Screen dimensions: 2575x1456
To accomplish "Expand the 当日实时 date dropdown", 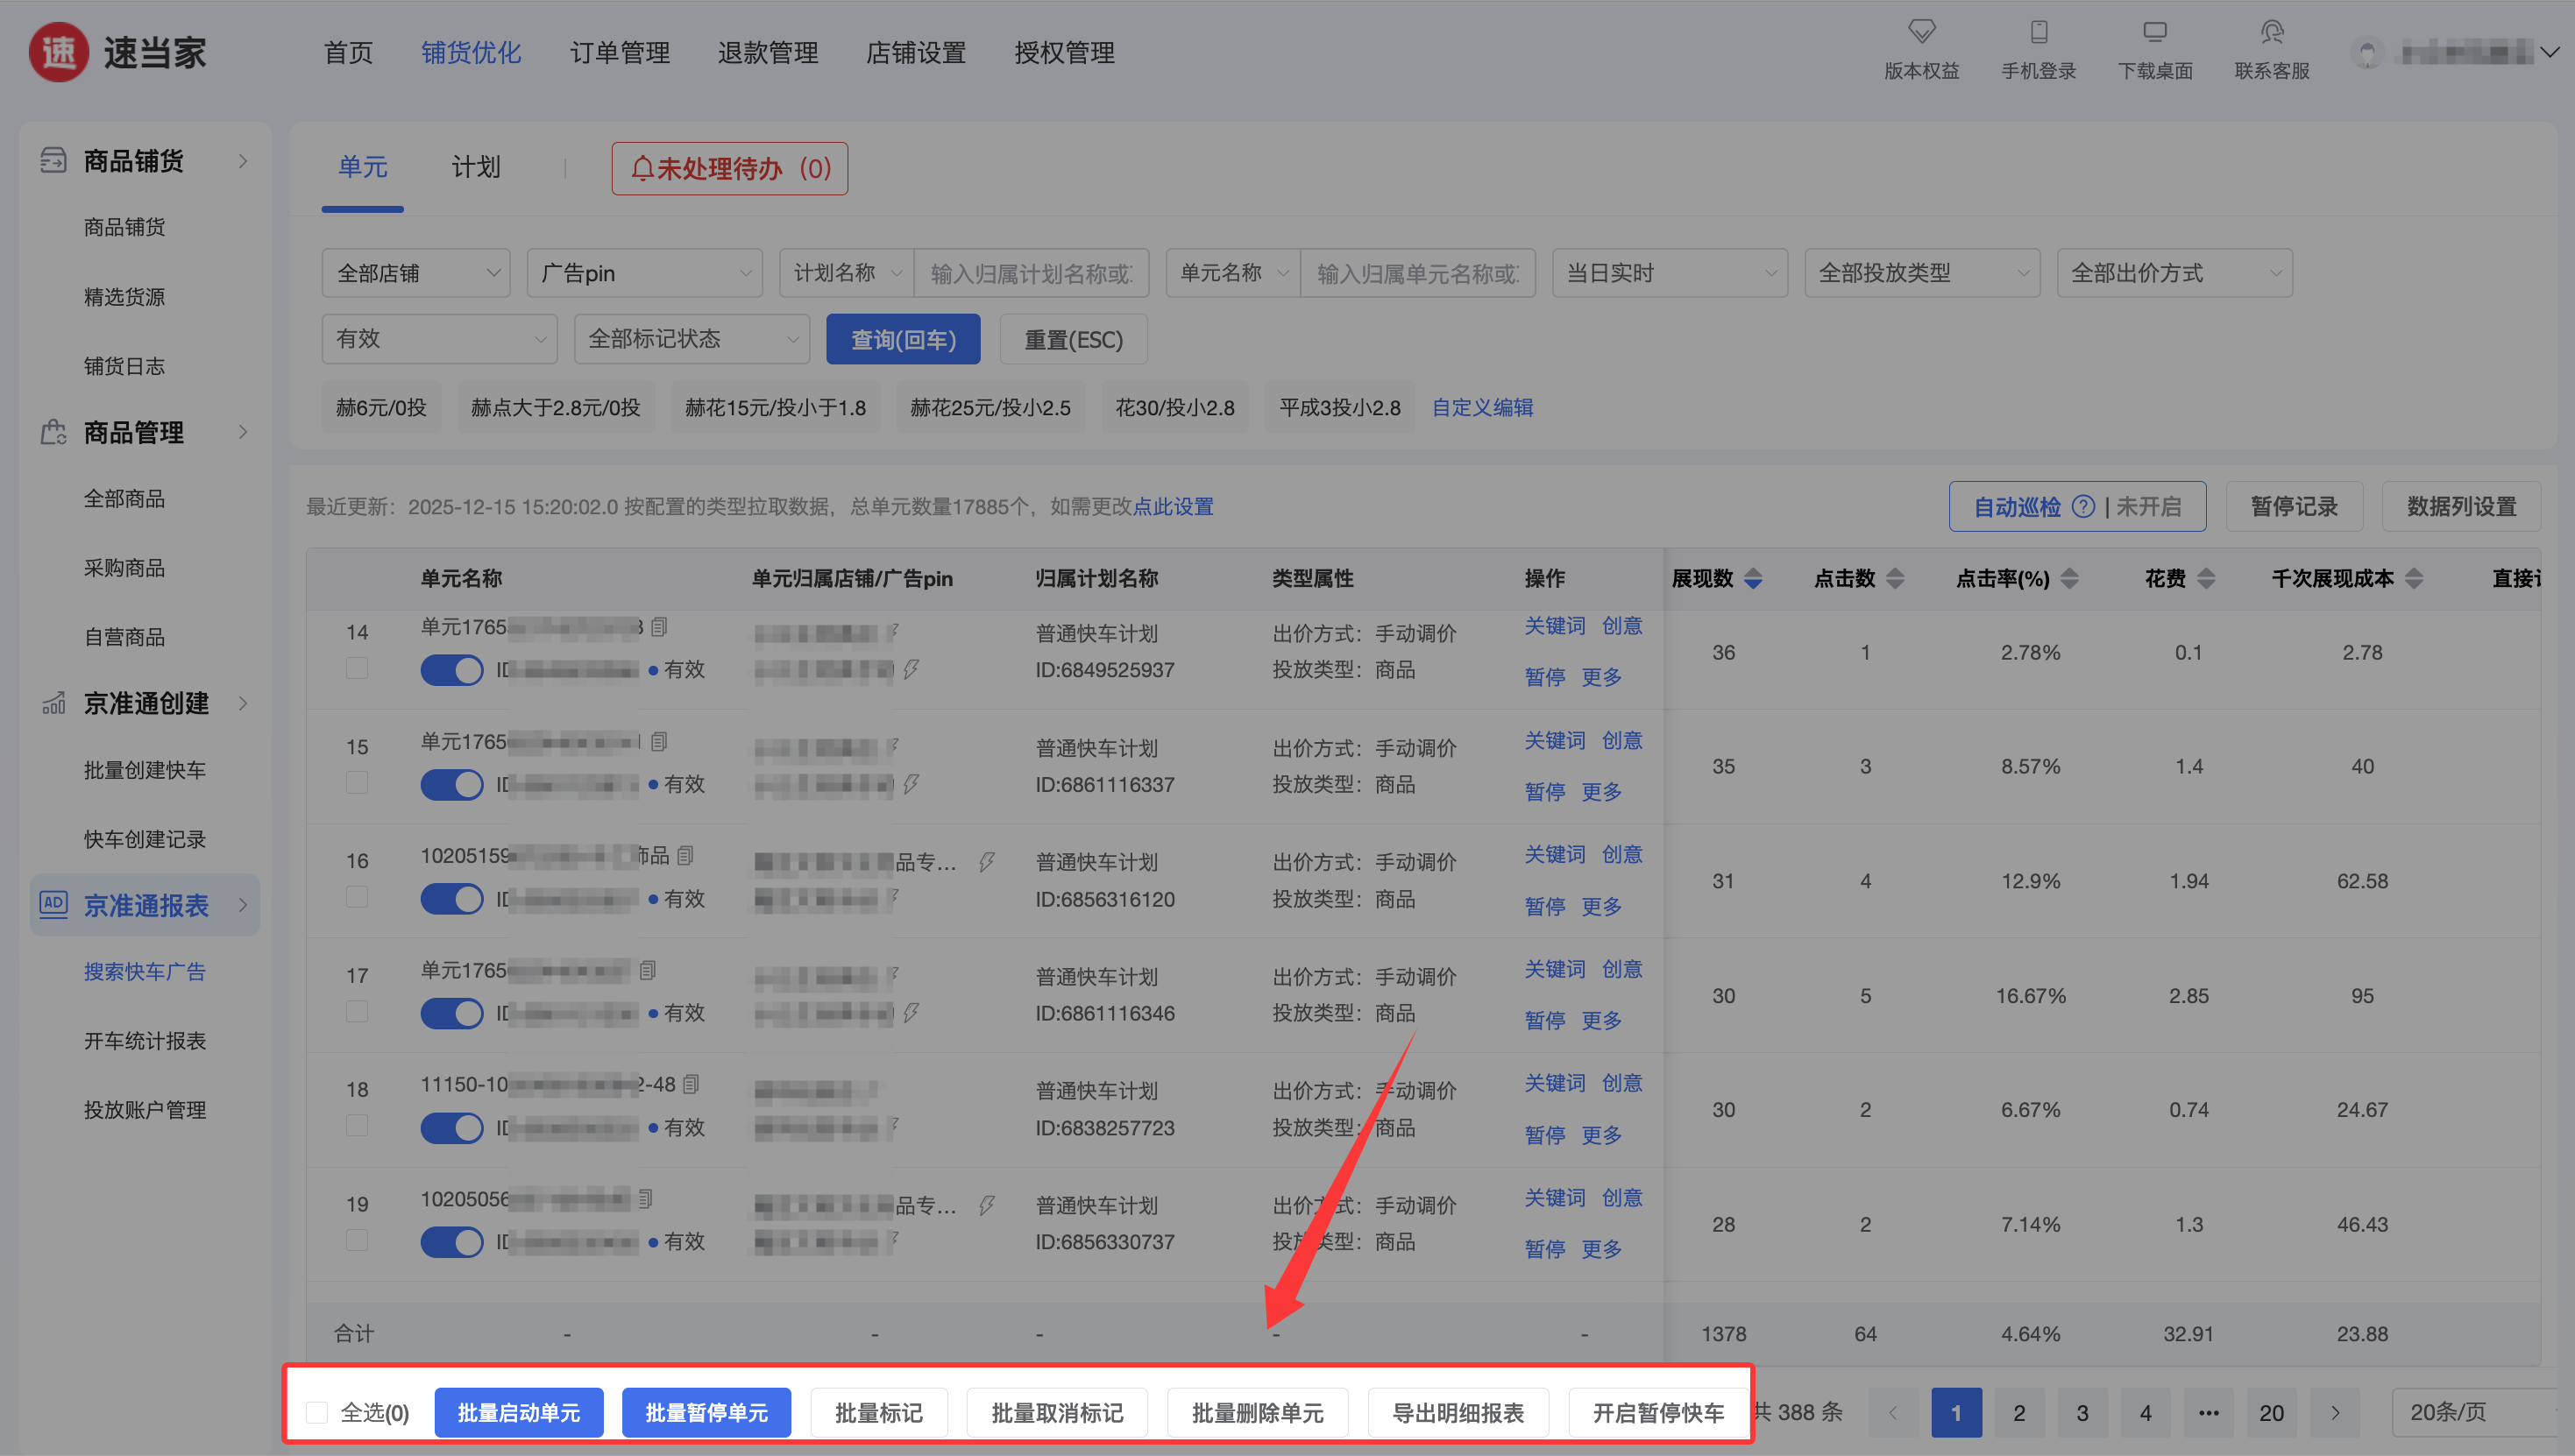I will [x=1669, y=273].
